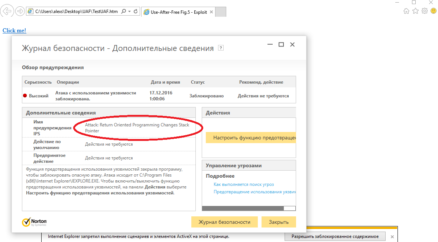
Task: Minimize the Norton security log dialog
Action: click(x=270, y=45)
